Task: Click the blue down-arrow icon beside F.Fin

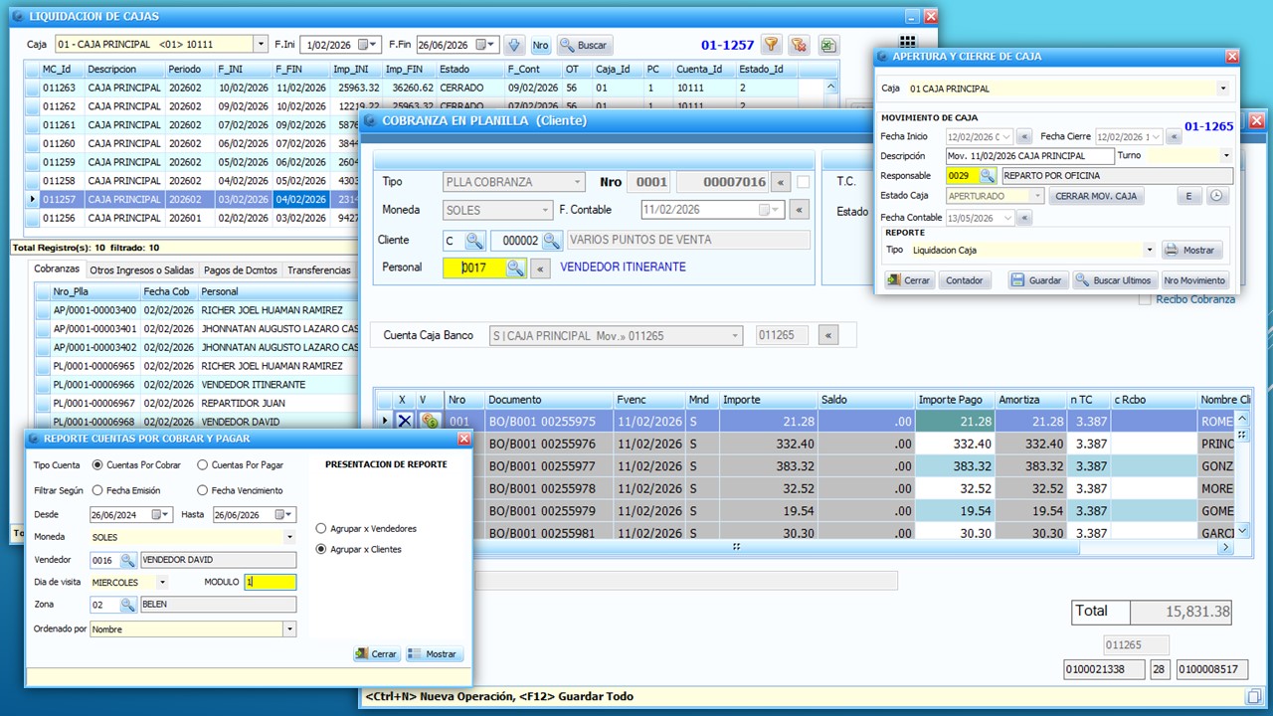Action: [x=514, y=45]
